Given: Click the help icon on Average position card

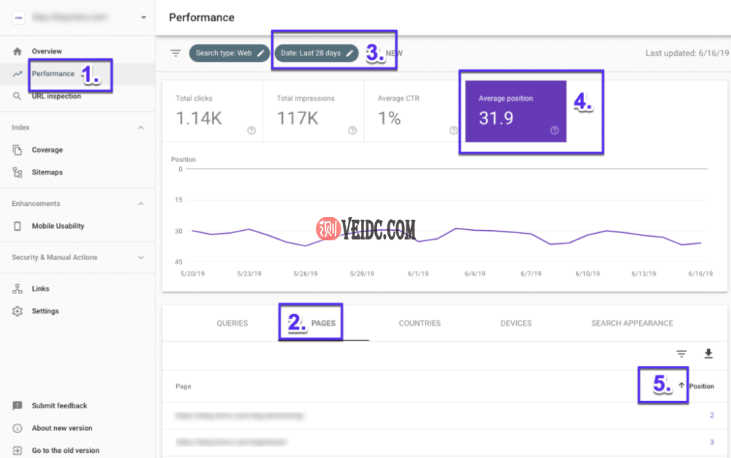Looking at the screenshot, I should 554,131.
